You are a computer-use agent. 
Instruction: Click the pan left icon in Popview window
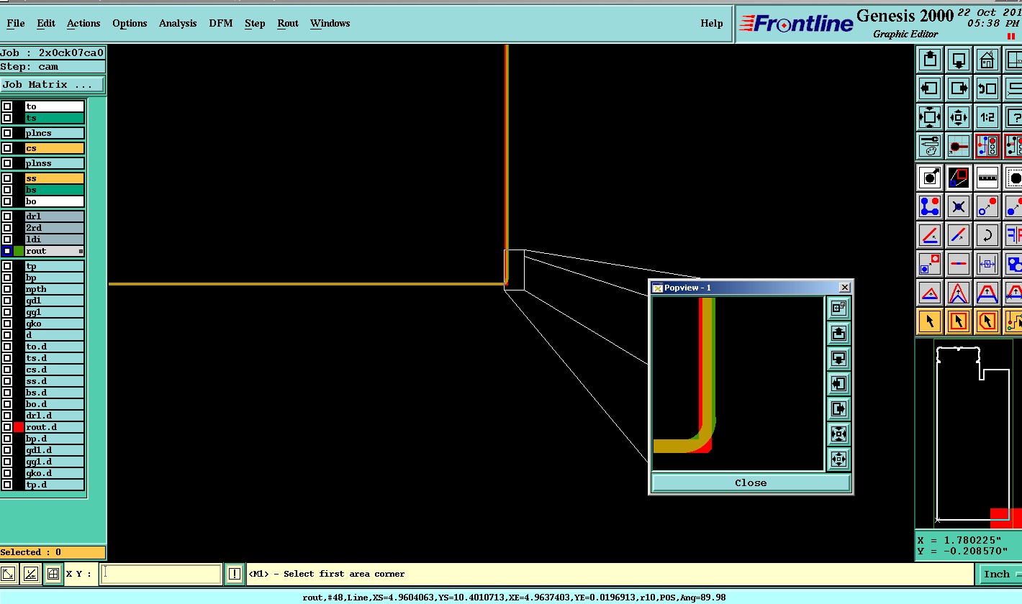(838, 383)
